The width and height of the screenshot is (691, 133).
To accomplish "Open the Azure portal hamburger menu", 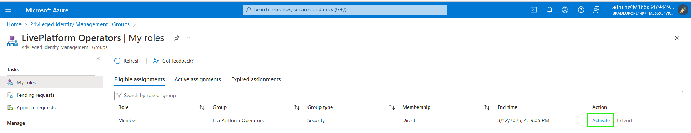I will [8, 10].
